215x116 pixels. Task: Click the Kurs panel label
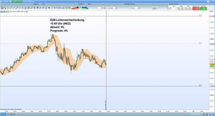tap(2, 12)
